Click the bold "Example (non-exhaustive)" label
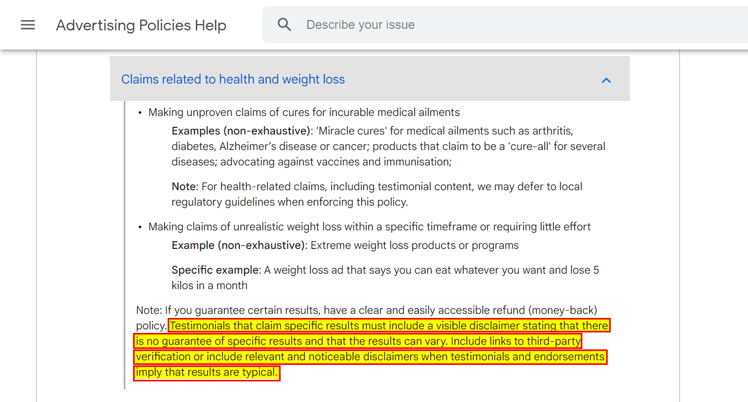The height and width of the screenshot is (402, 748). (x=238, y=245)
